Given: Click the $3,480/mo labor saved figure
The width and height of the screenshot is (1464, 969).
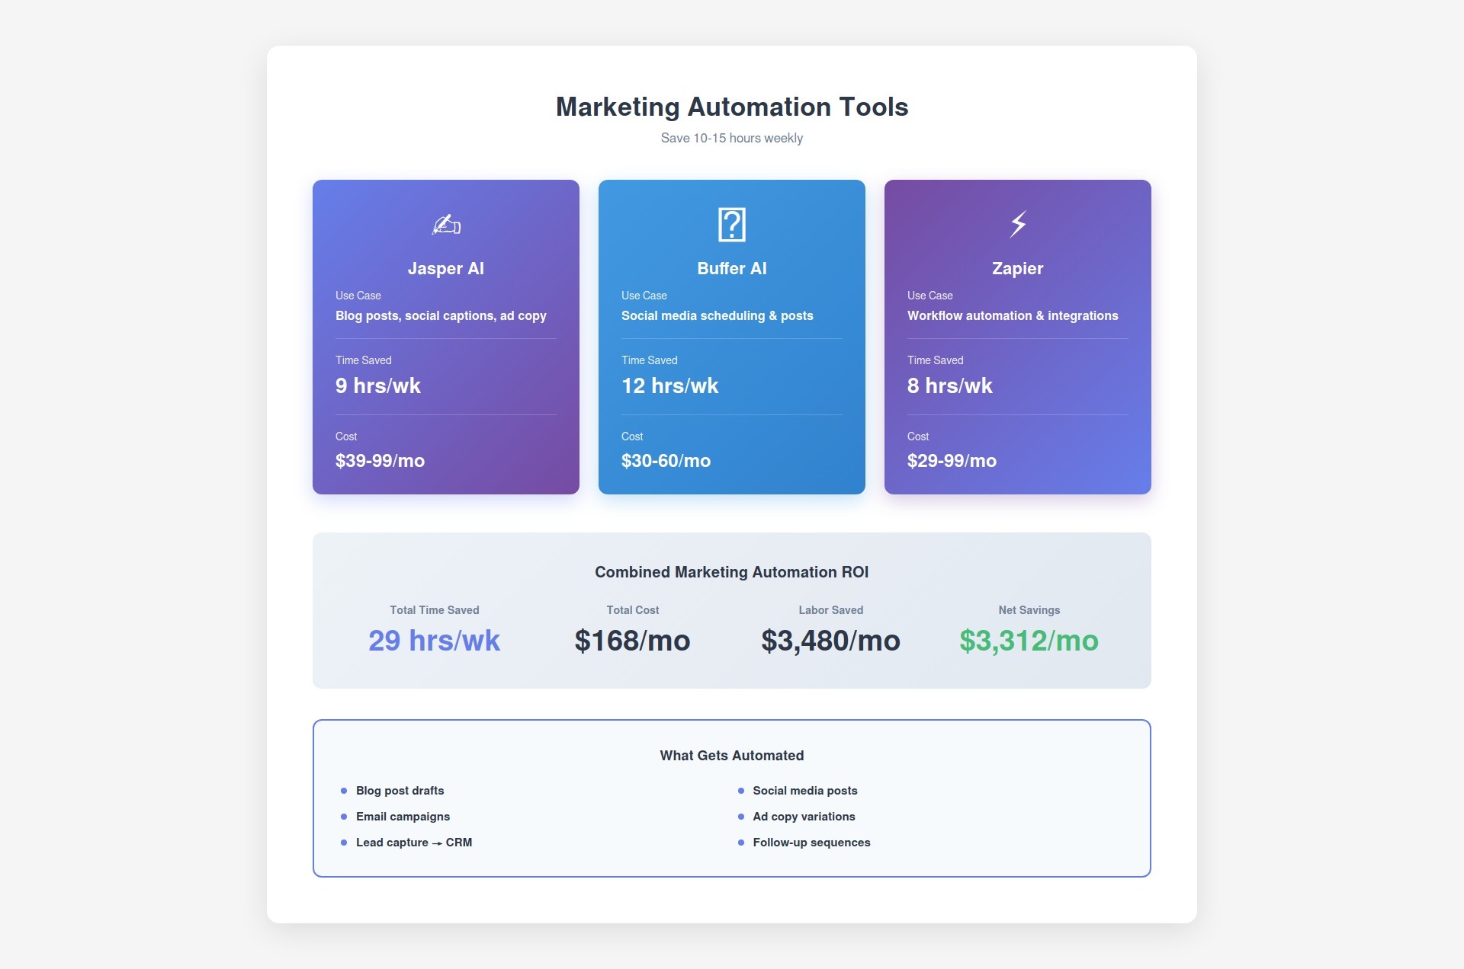Looking at the screenshot, I should coord(830,641).
